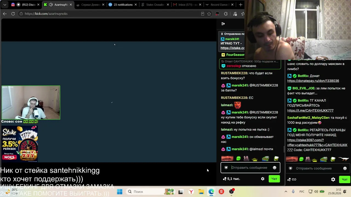Click RUSTAMBEK228 username asking about бонуску
This screenshot has width=351, height=197.
(234, 73)
